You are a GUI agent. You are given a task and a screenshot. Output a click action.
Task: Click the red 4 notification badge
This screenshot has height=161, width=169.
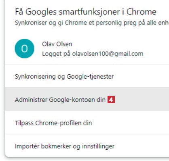pos(111,100)
